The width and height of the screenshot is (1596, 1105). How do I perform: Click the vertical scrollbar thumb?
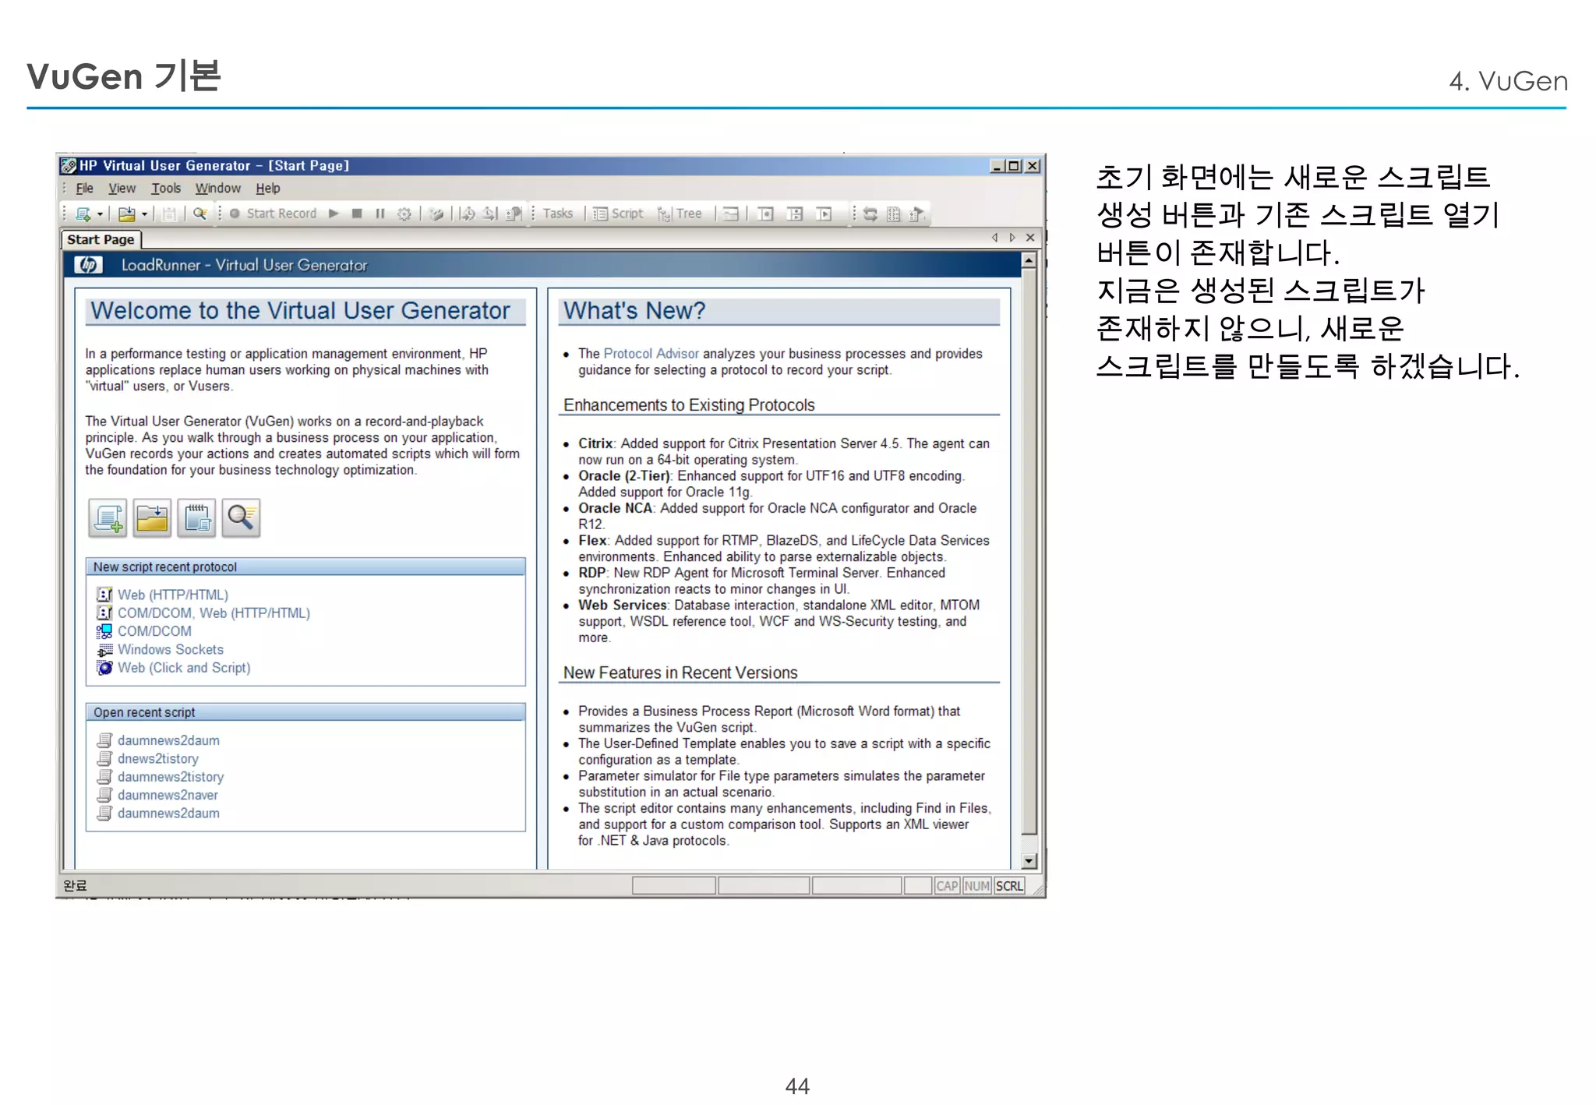(x=1029, y=552)
